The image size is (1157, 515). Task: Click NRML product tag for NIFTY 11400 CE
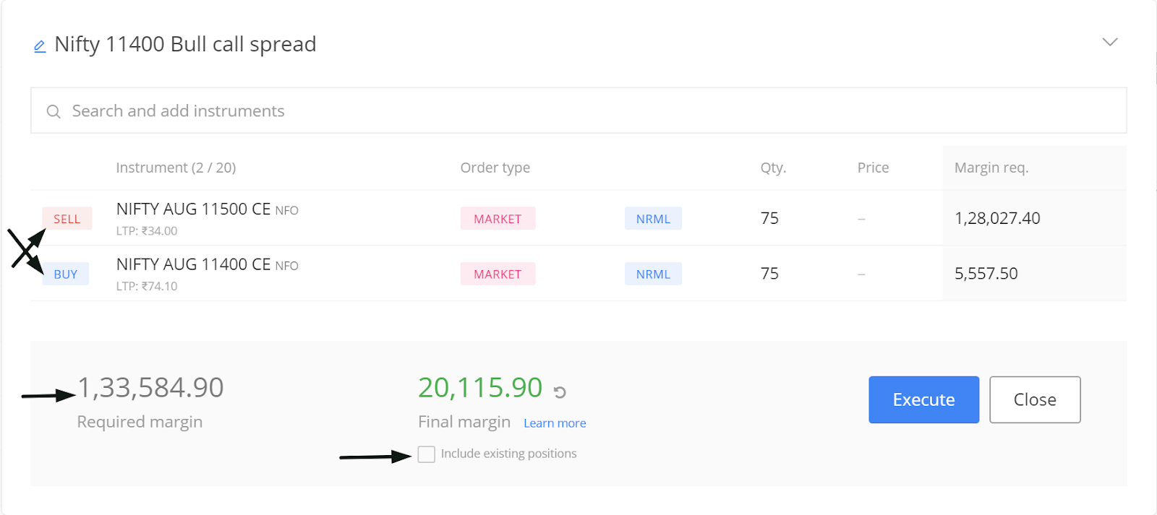pos(653,274)
